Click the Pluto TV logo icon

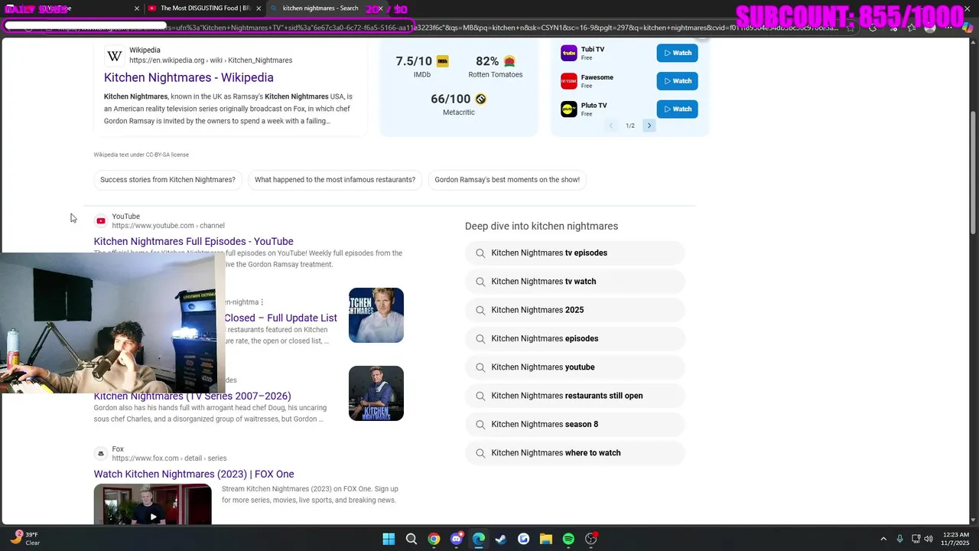point(569,109)
